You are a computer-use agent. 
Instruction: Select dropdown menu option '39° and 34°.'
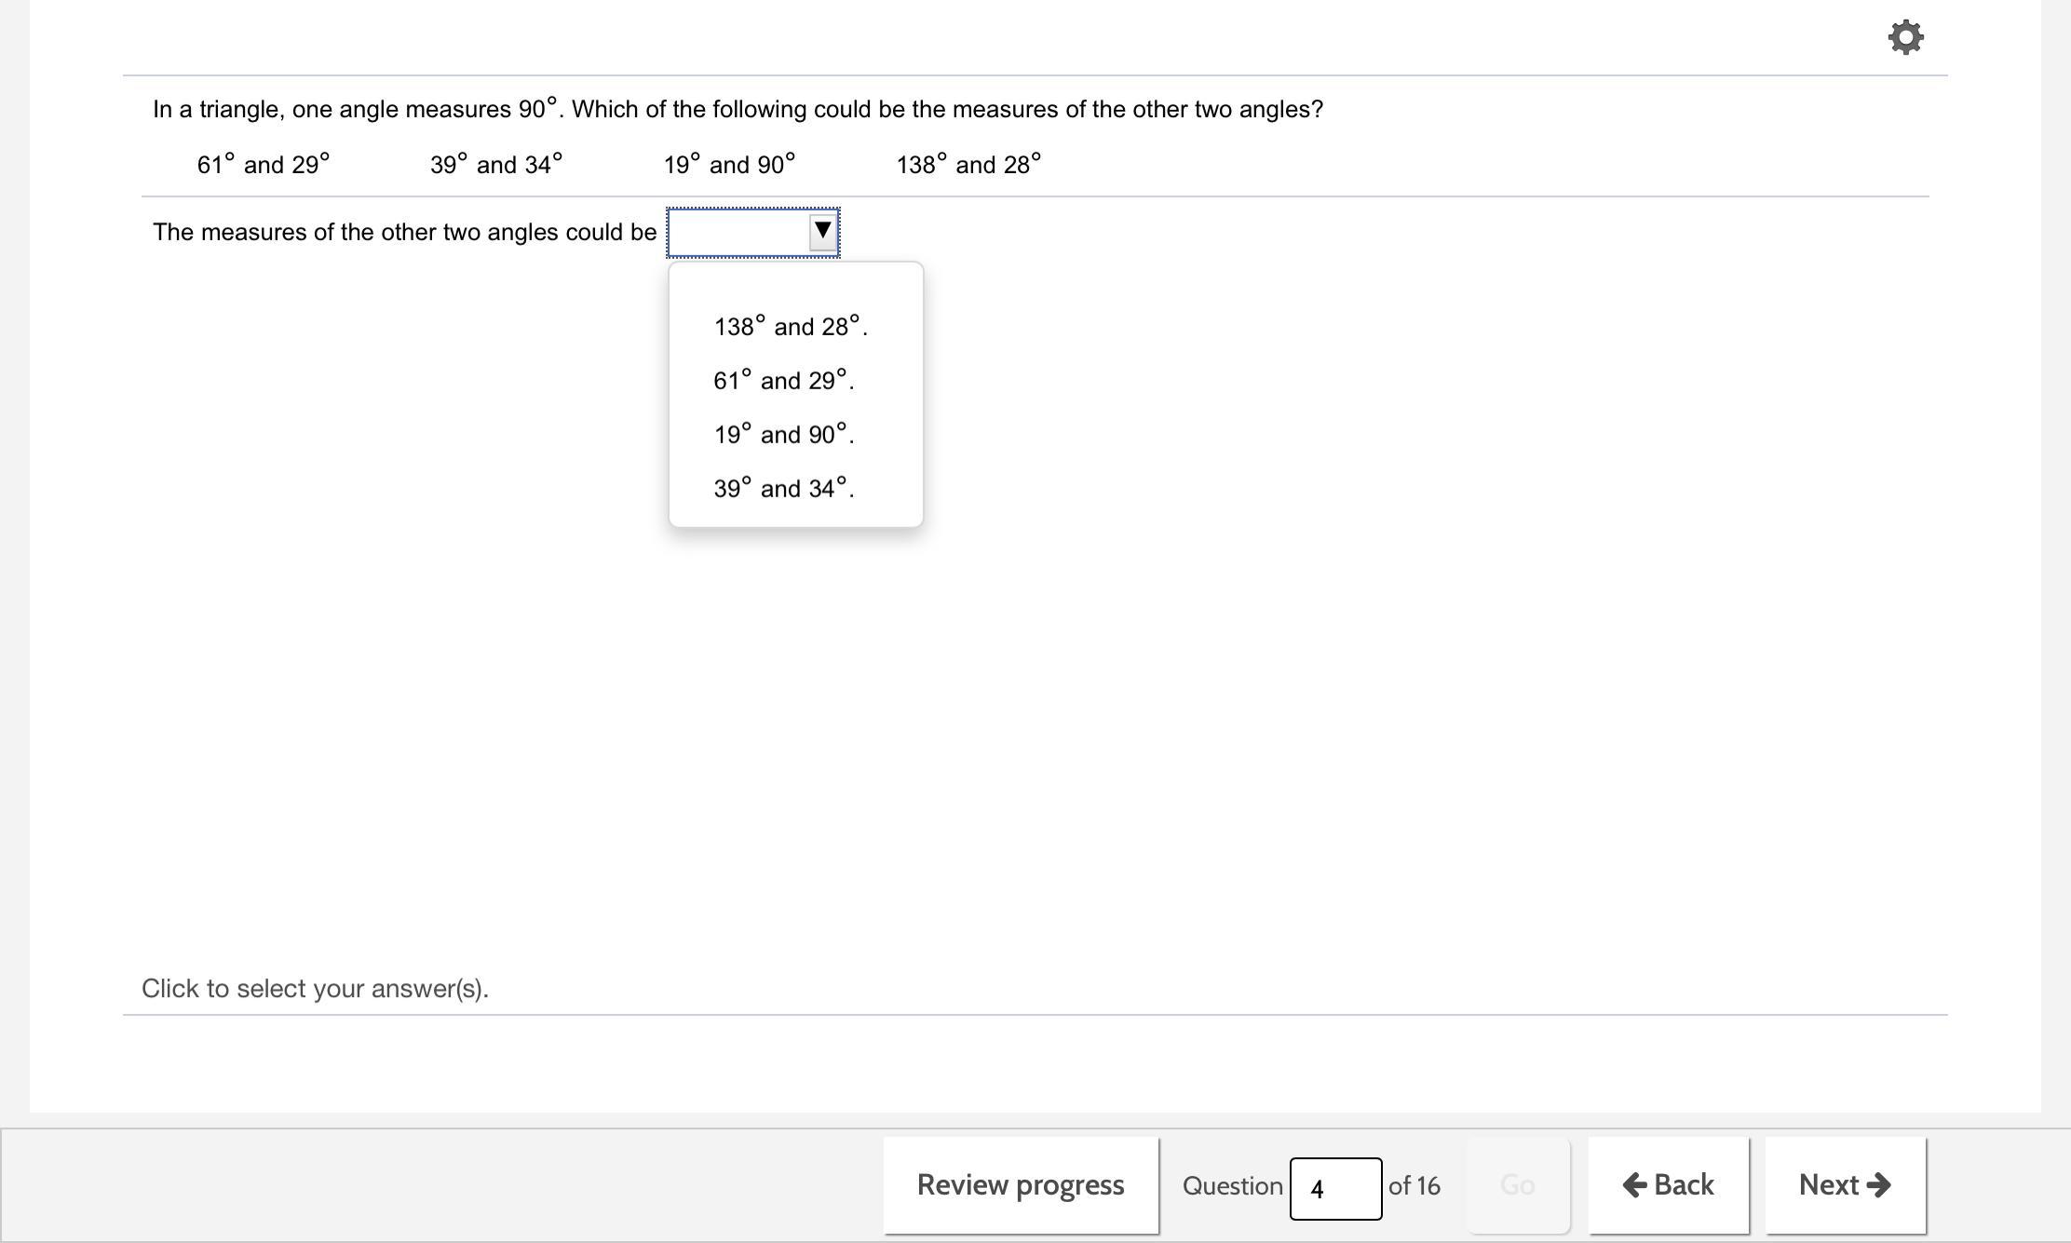pos(783,489)
